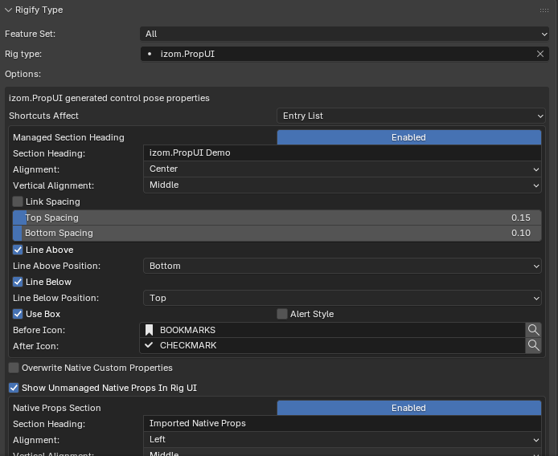Open the Line Above Position dropdown

tap(343, 266)
